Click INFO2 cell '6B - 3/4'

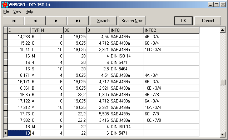pyautogui.click(x=172, y=82)
